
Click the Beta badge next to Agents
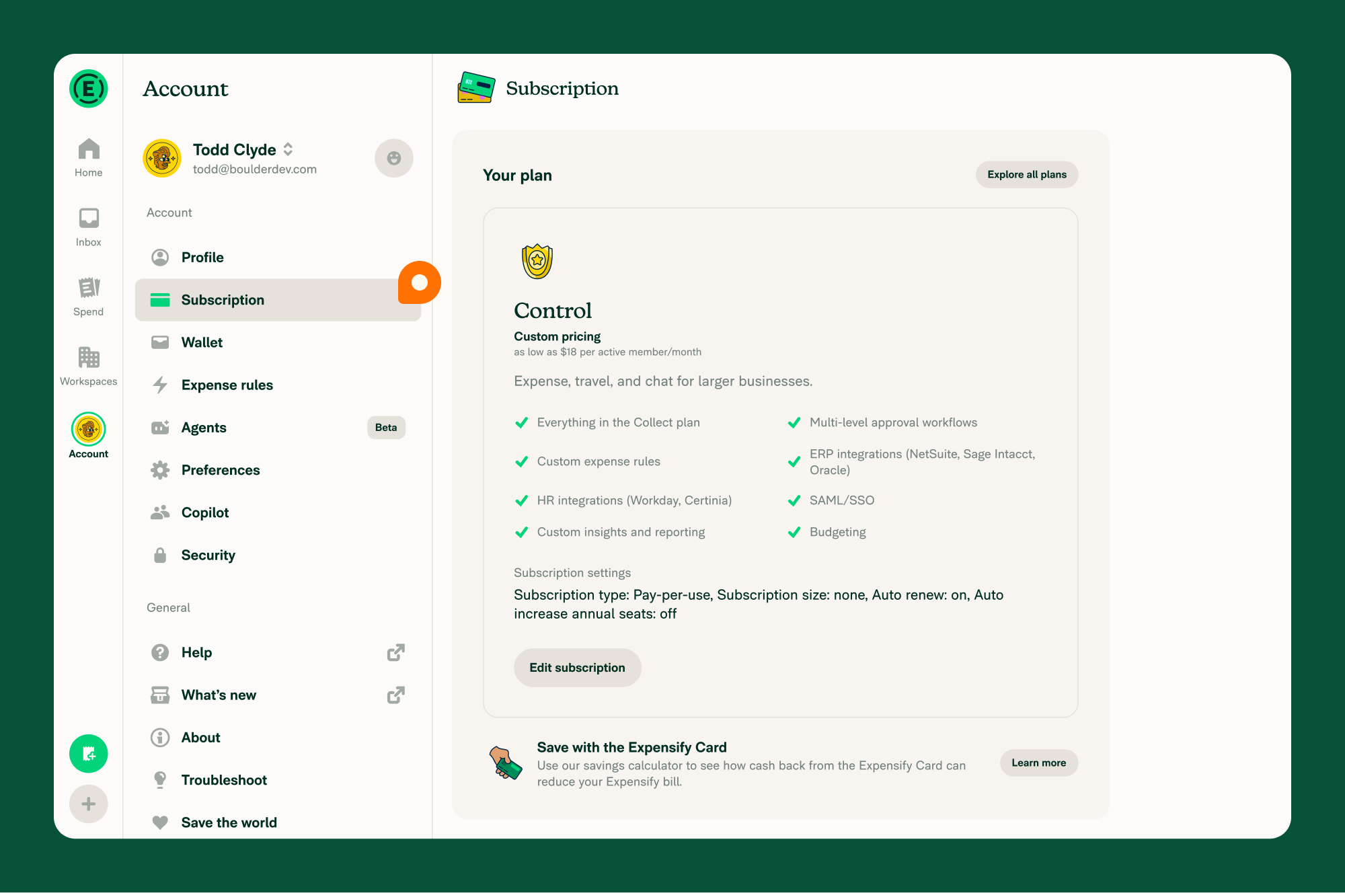386,428
